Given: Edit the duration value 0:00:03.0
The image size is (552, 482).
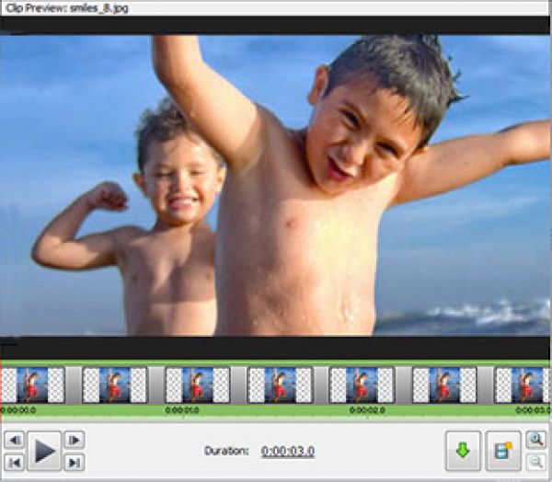Looking at the screenshot, I should click(x=287, y=451).
